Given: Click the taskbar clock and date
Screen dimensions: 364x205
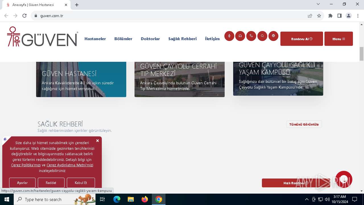Looking at the screenshot, I should (x=340, y=199).
